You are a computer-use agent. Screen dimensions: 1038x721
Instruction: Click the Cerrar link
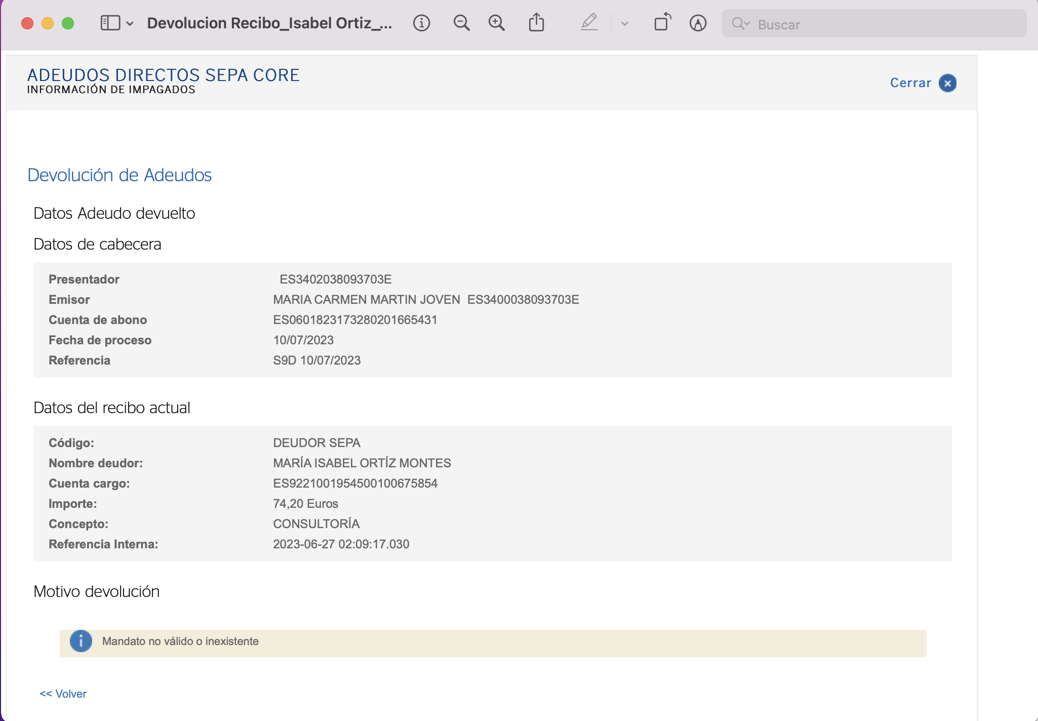tap(910, 83)
